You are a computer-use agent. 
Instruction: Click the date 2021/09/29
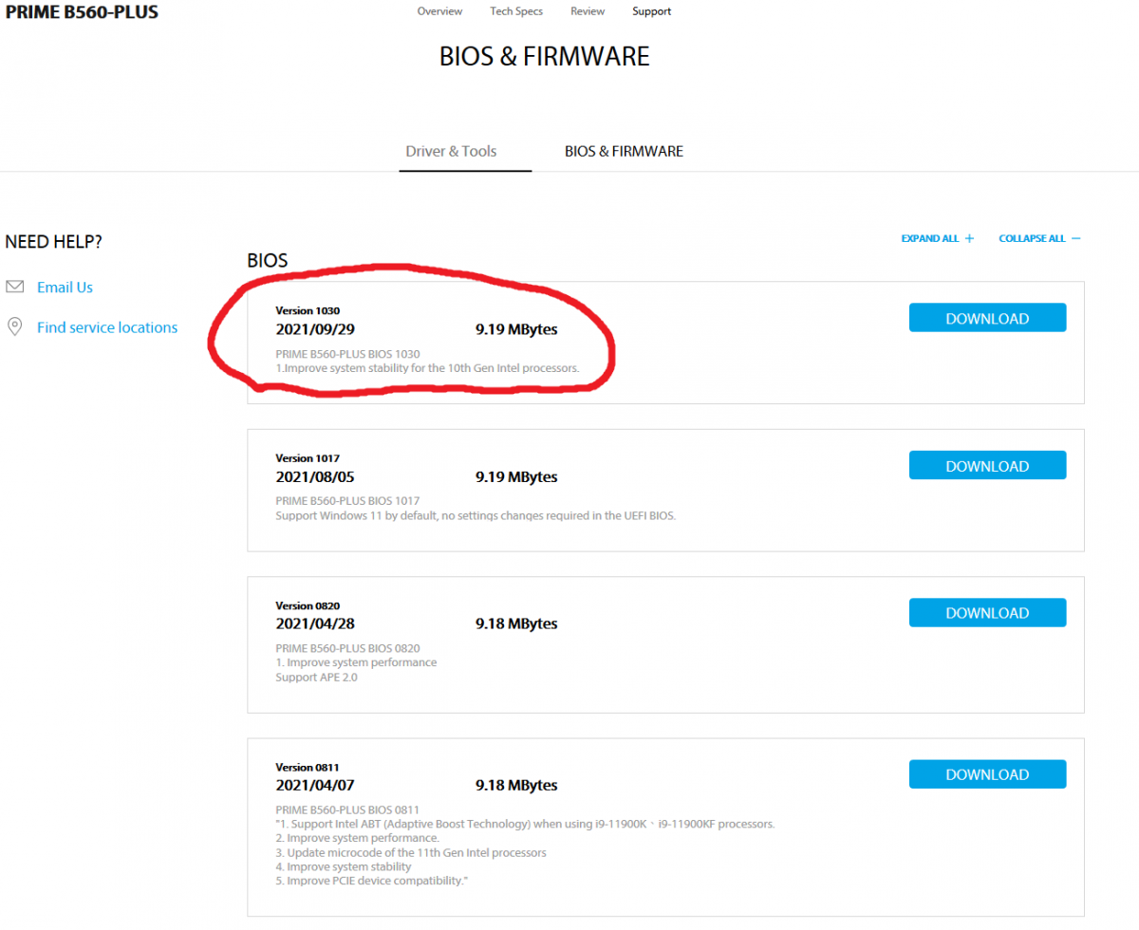(315, 329)
